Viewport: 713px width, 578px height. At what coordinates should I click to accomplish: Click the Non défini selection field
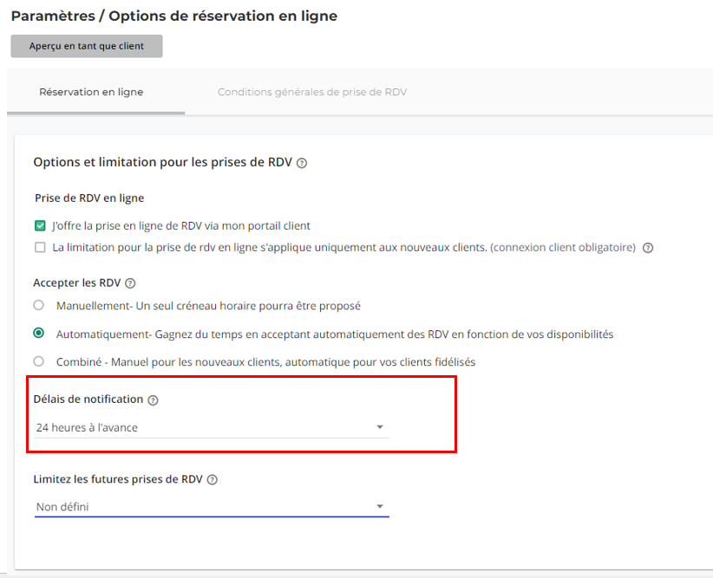[x=212, y=507]
